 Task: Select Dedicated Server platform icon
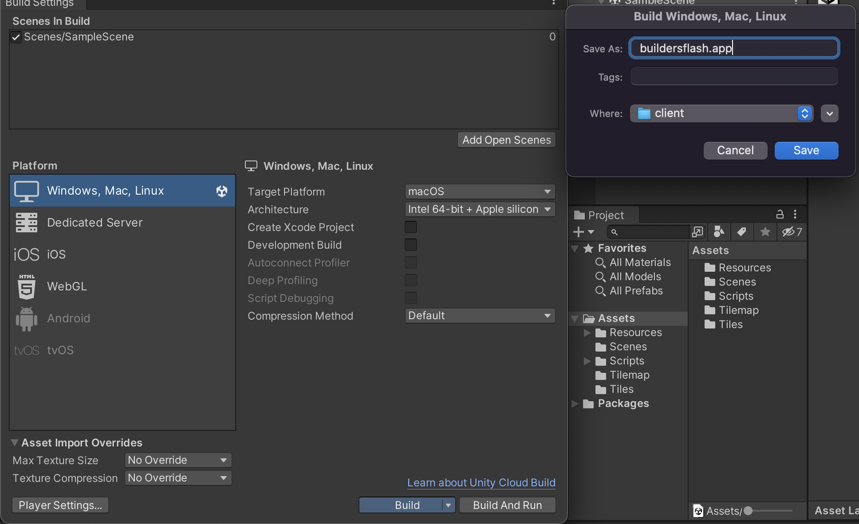pos(27,223)
